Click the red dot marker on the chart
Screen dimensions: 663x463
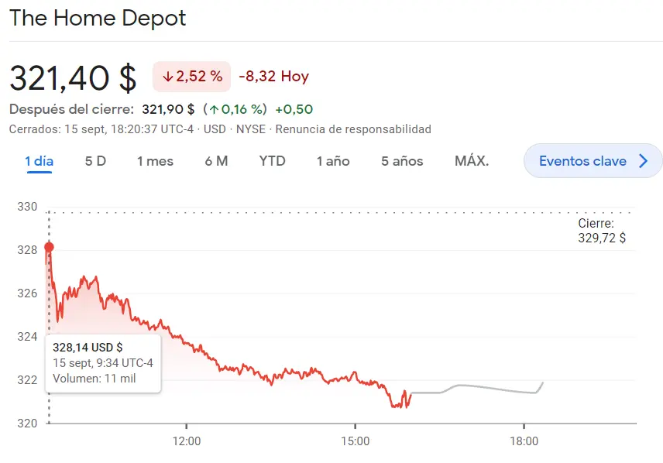49,246
